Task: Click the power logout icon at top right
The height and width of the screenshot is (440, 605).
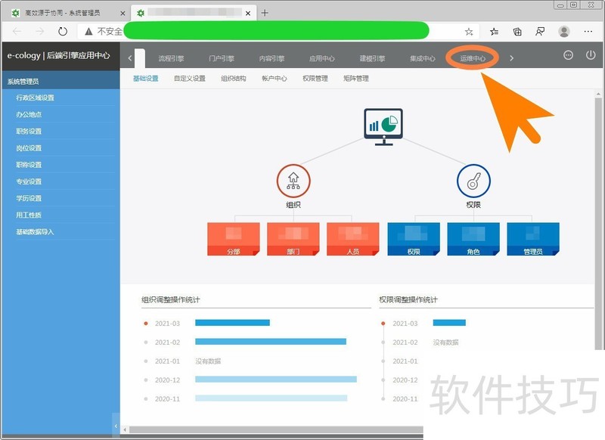Action: pyautogui.click(x=589, y=55)
